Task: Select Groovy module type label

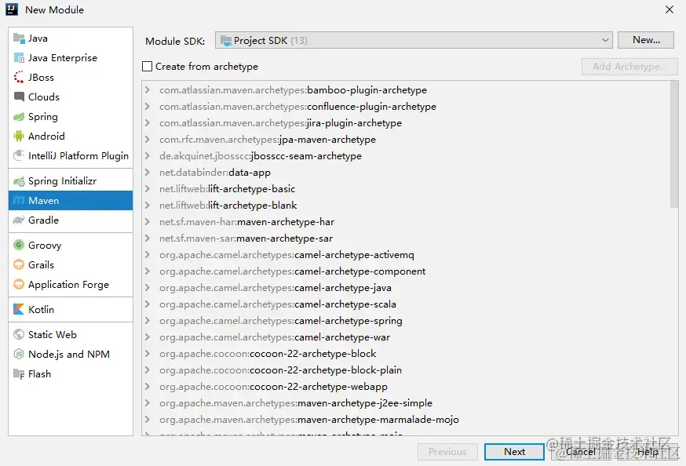Action: pos(45,246)
